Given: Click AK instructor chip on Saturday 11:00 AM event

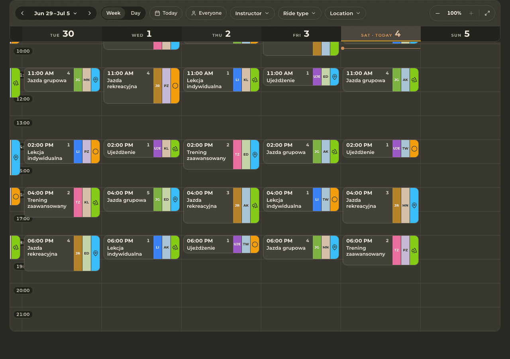Looking at the screenshot, I should coord(406,80).
